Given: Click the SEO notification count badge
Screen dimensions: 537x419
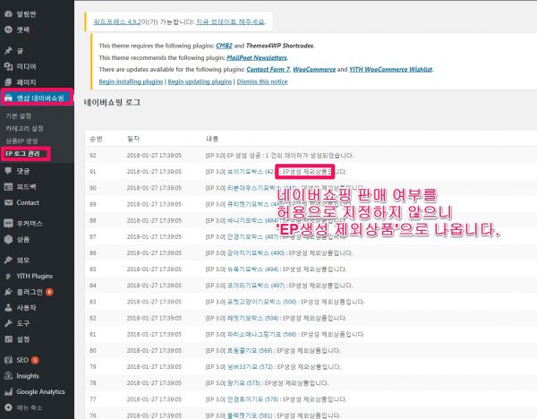Looking at the screenshot, I should [x=35, y=360].
